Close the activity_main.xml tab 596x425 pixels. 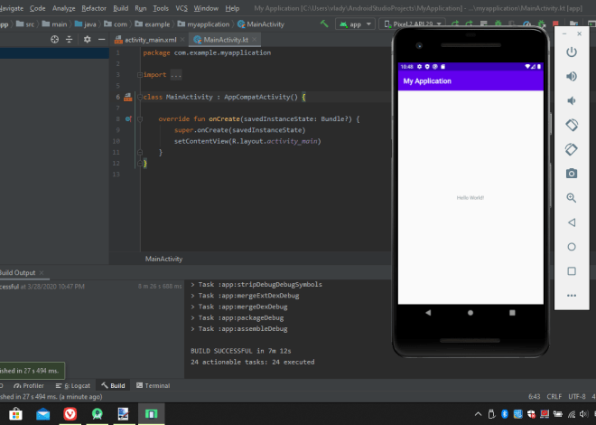(182, 40)
